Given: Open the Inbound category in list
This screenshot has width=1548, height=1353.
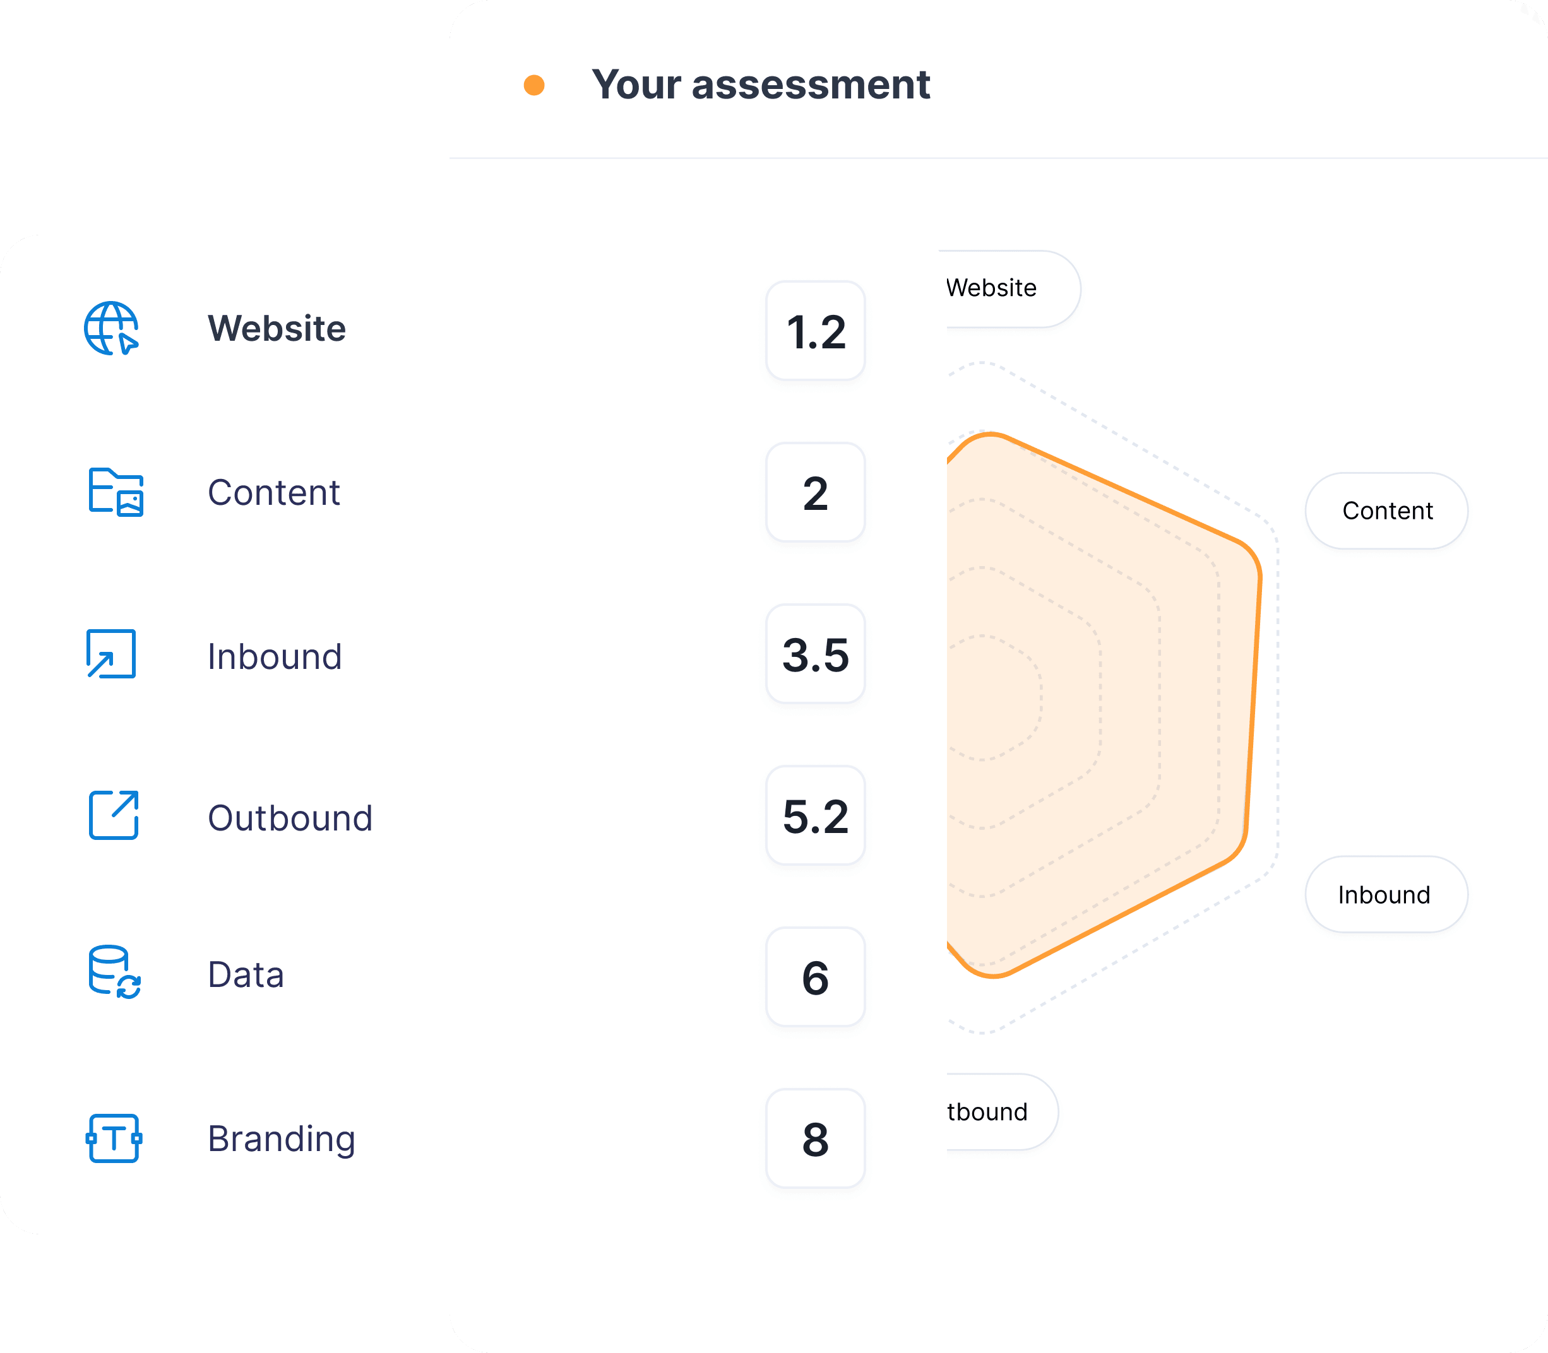Looking at the screenshot, I should 274,656.
